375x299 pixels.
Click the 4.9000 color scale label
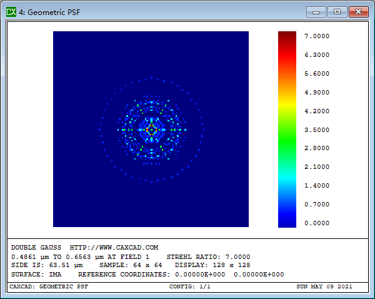pyautogui.click(x=317, y=92)
